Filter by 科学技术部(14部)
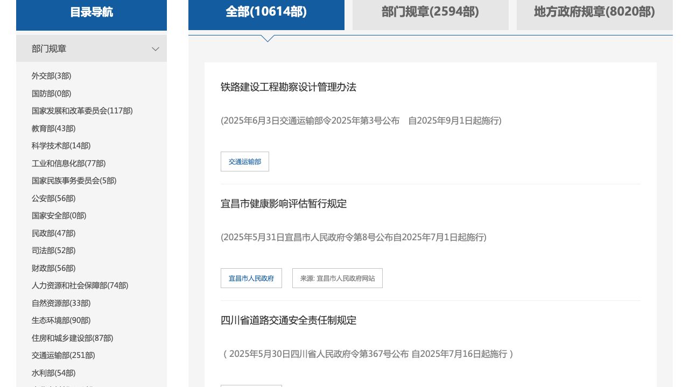 coord(61,146)
